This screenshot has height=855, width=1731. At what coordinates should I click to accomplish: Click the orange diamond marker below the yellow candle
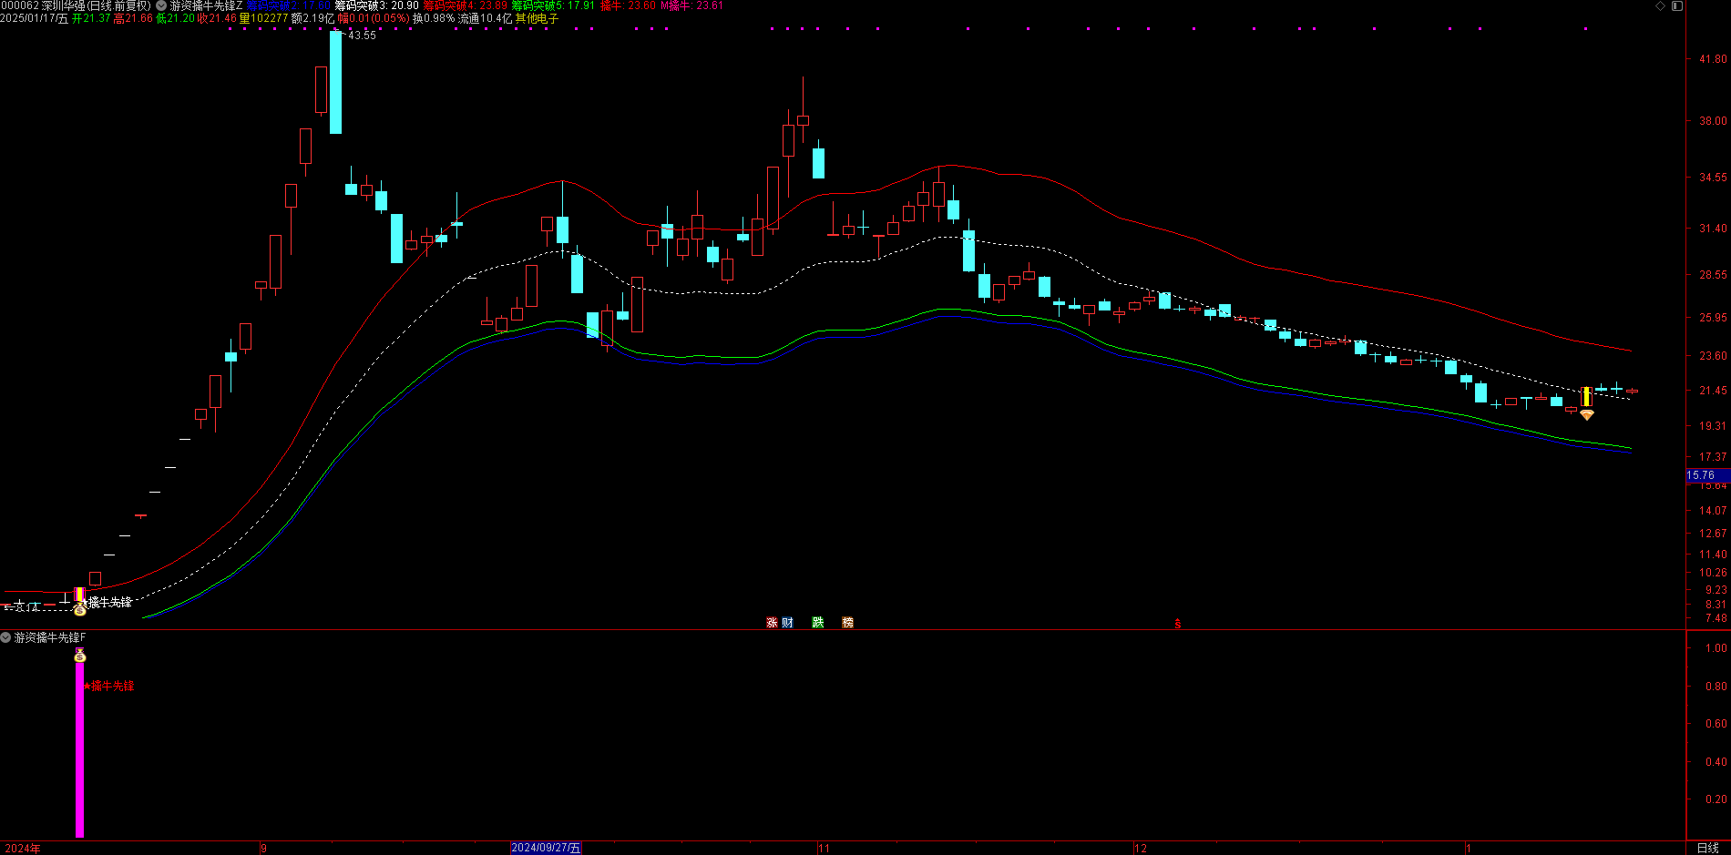point(1586,414)
